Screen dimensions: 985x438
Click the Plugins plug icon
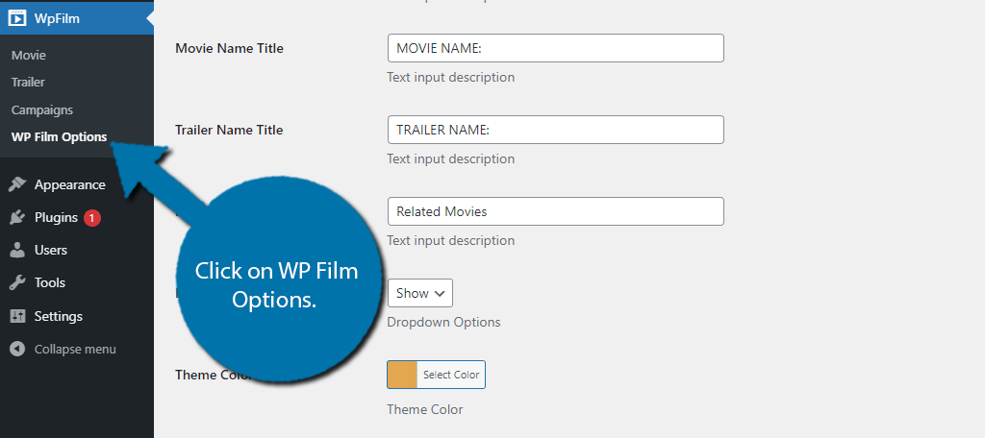coord(17,218)
